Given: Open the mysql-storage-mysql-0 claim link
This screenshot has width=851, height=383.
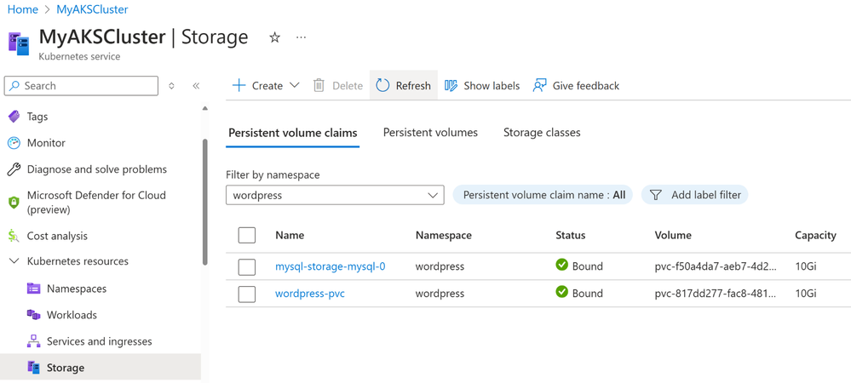Looking at the screenshot, I should tap(331, 266).
